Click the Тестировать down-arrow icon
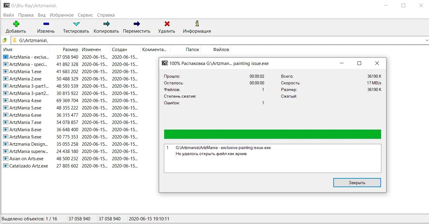Image resolution: width=429 pixels, height=224 pixels. point(76,24)
